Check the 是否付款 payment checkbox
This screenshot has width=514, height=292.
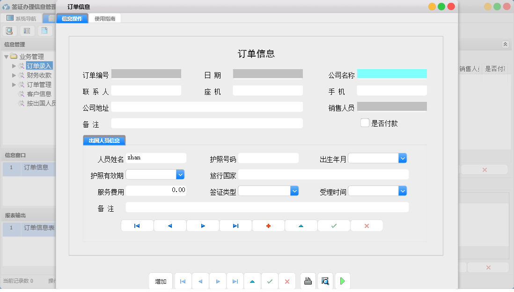pos(365,122)
